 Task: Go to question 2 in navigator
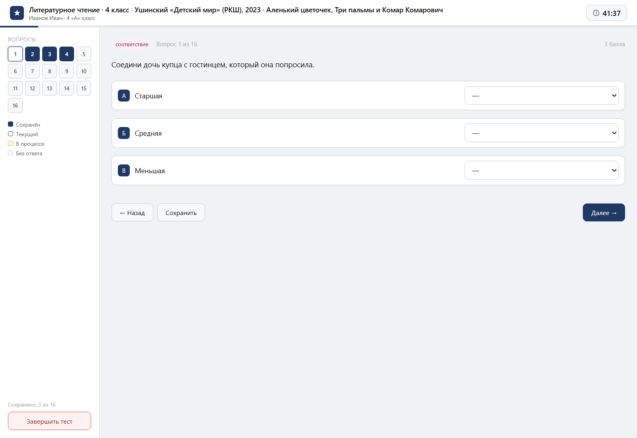coord(32,54)
